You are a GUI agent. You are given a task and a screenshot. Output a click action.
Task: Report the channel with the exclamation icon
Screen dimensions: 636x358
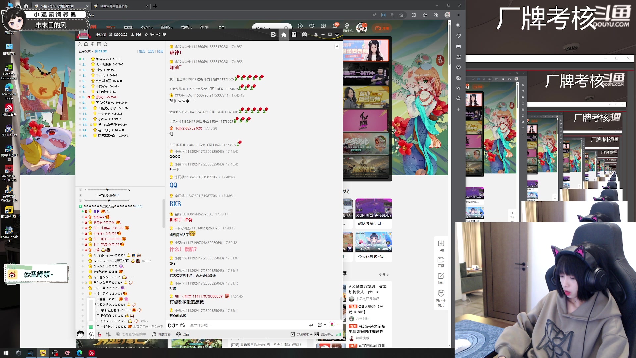coord(164,34)
